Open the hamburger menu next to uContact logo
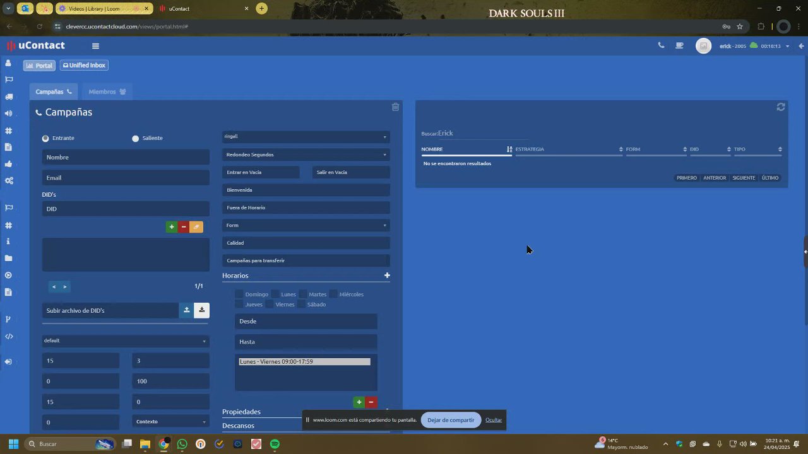 pos(95,45)
